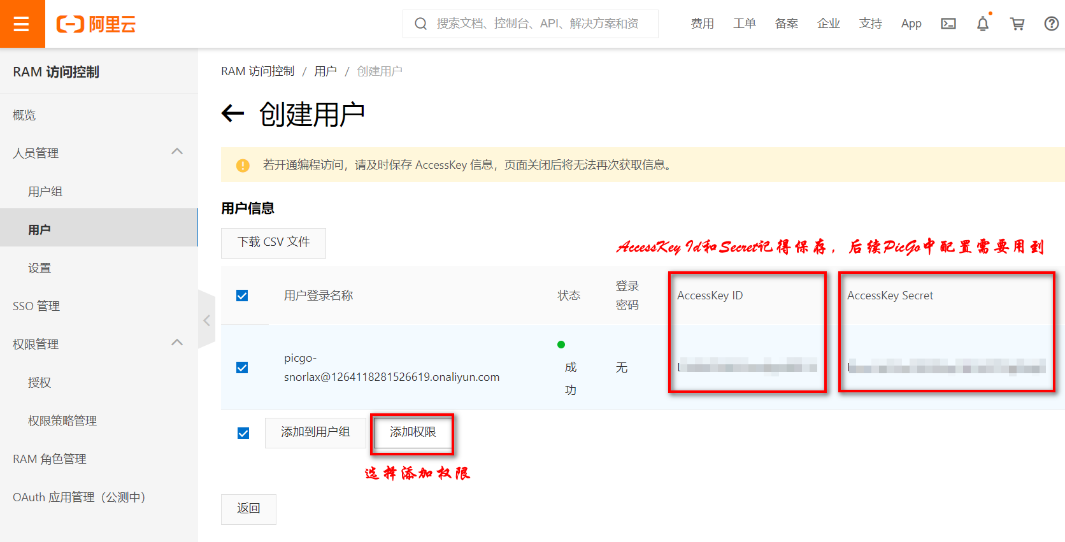Screen dimensions: 1065x542
Task: Collapse the sidebar with the arrow handle
Action: click(206, 320)
